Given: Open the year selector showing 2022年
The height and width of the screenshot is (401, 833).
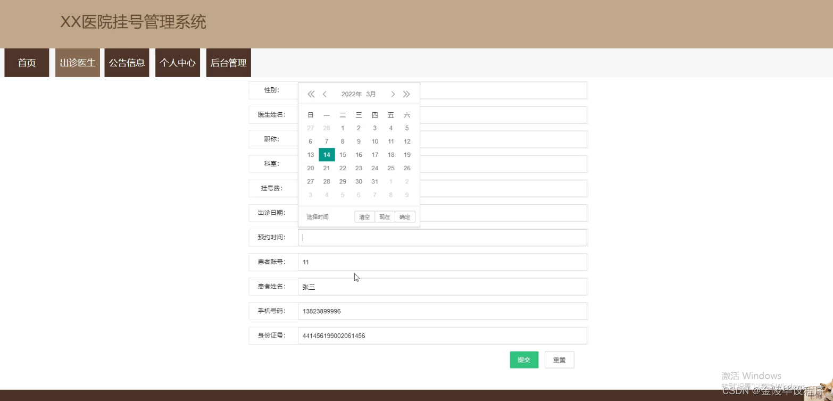Looking at the screenshot, I should (351, 94).
